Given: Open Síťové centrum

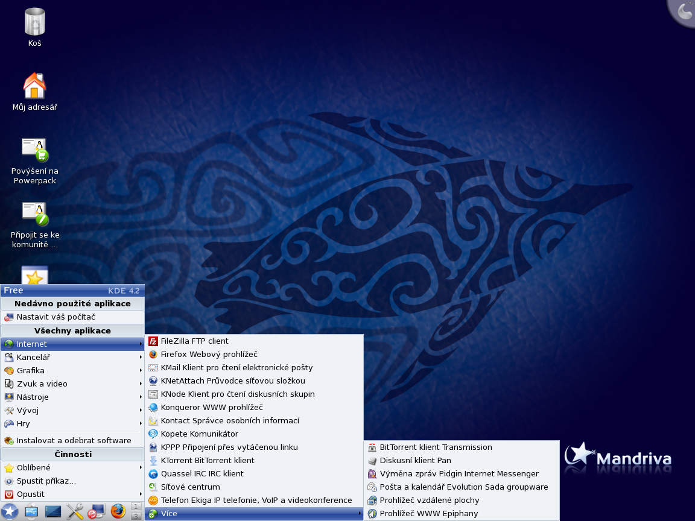Looking at the screenshot, I should point(255,487).
